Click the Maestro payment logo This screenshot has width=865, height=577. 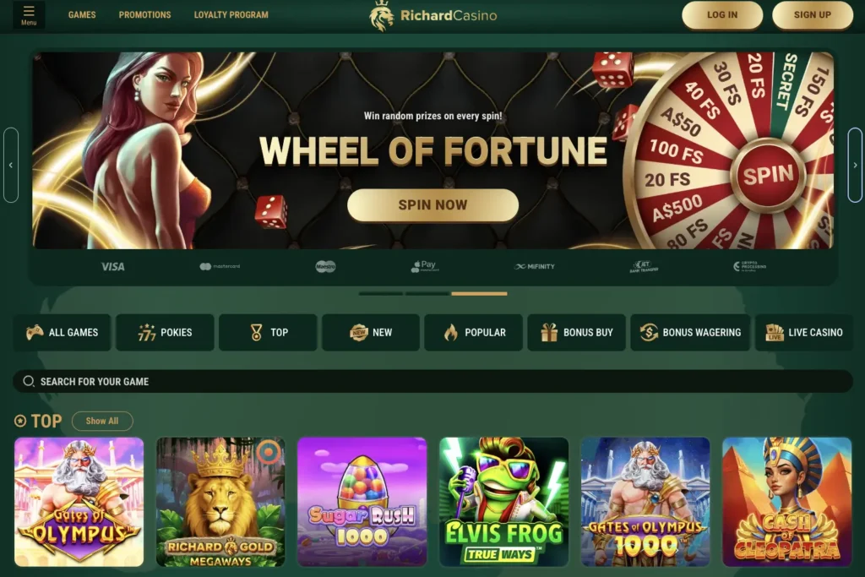click(325, 266)
